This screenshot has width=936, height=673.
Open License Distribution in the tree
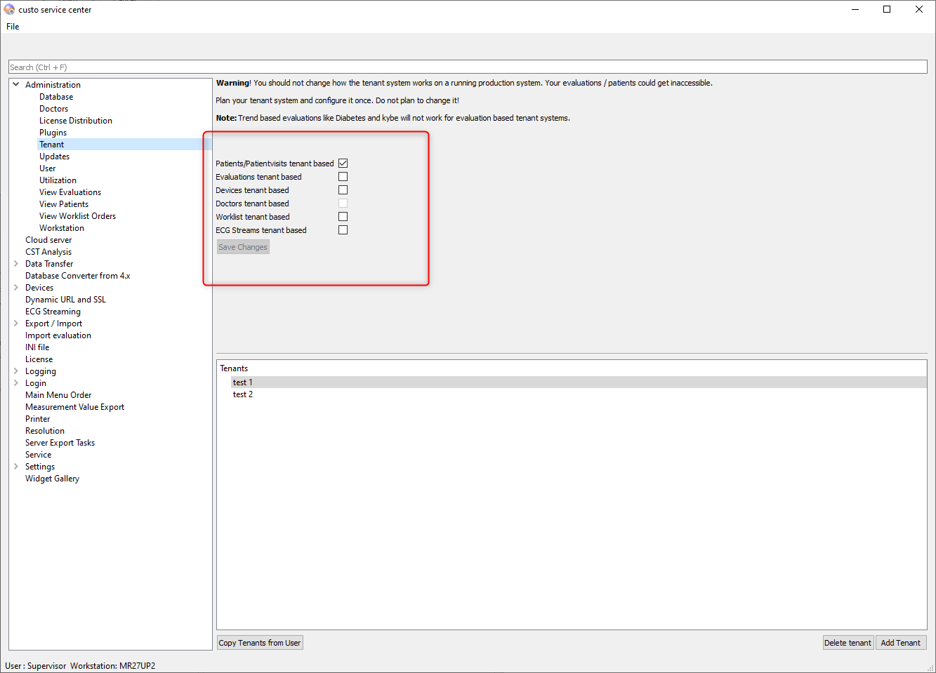point(76,121)
